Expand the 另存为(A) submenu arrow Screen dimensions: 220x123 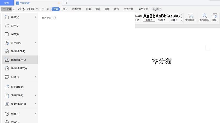pyautogui.click(x=36, y=43)
